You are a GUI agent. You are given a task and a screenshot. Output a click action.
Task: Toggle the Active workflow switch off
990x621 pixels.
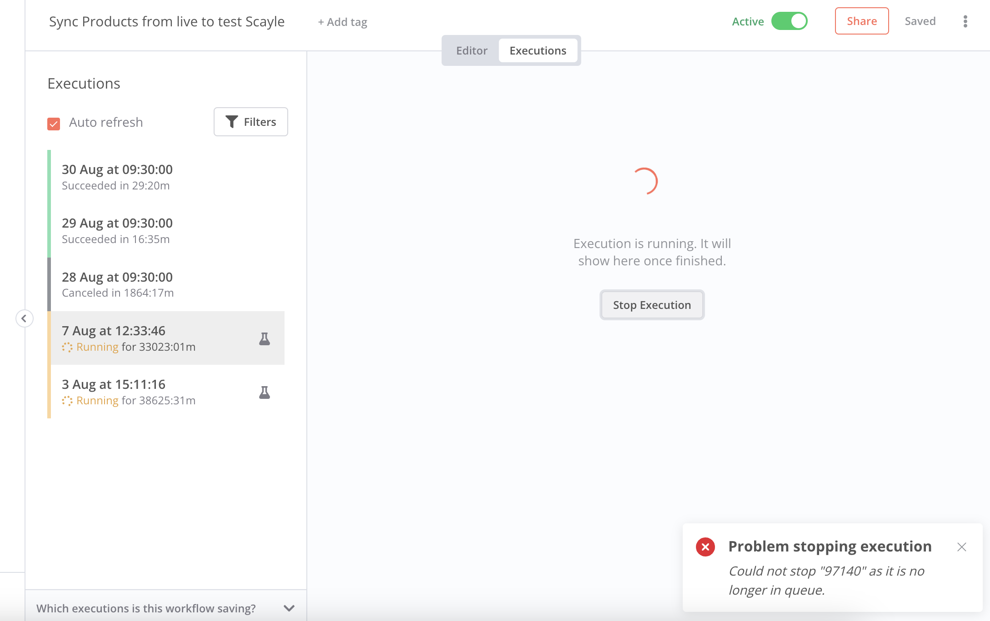pos(789,21)
